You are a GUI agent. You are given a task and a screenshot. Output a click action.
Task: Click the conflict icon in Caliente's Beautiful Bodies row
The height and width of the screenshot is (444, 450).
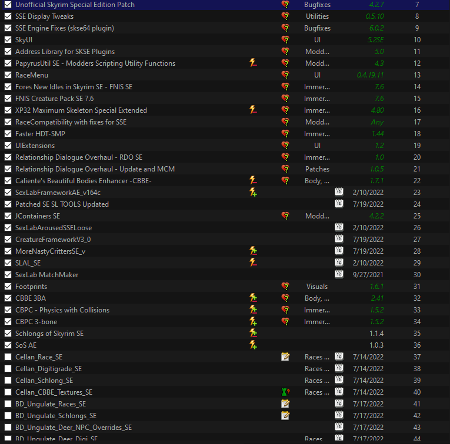tap(253, 180)
